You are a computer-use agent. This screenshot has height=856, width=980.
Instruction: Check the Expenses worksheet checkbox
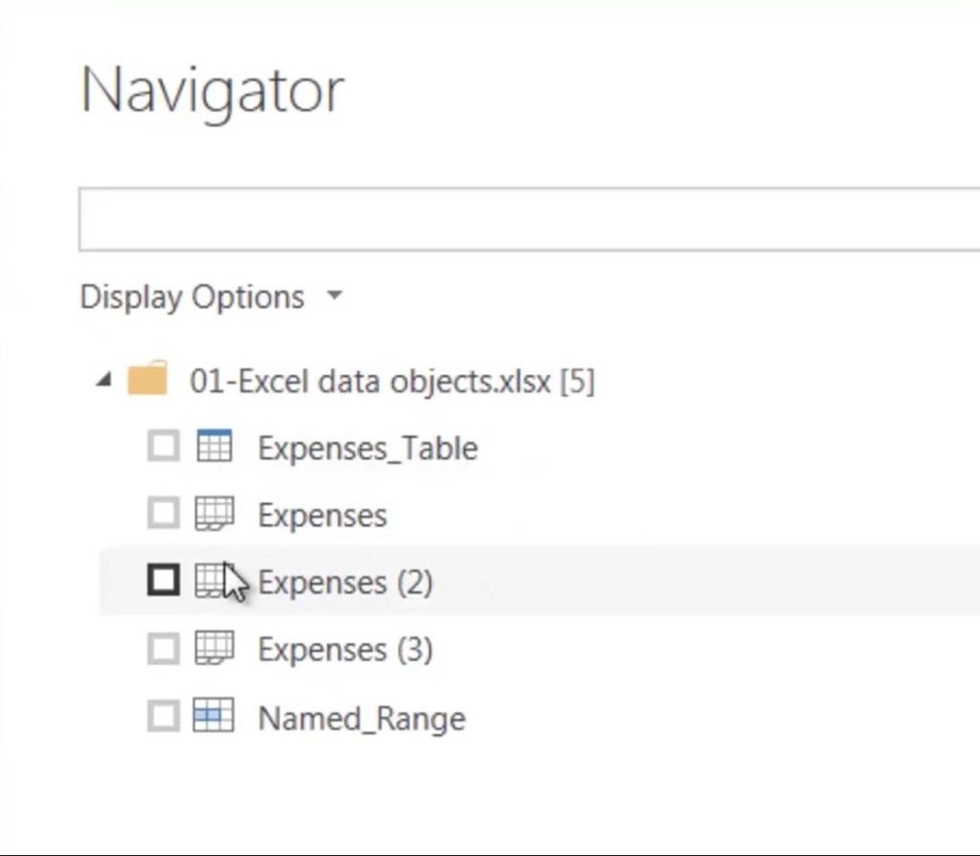click(x=164, y=514)
